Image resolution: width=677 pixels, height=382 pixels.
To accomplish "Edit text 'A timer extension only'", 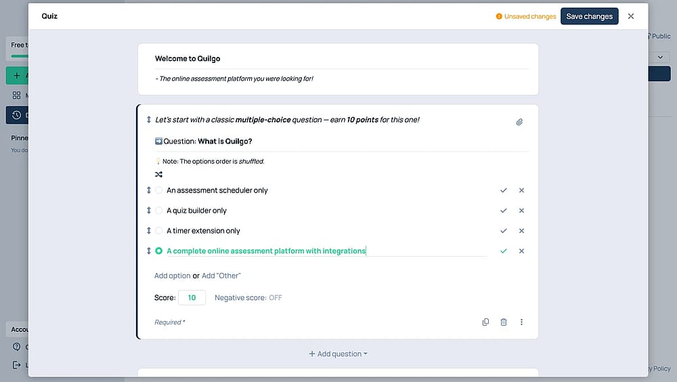I will click(x=203, y=231).
